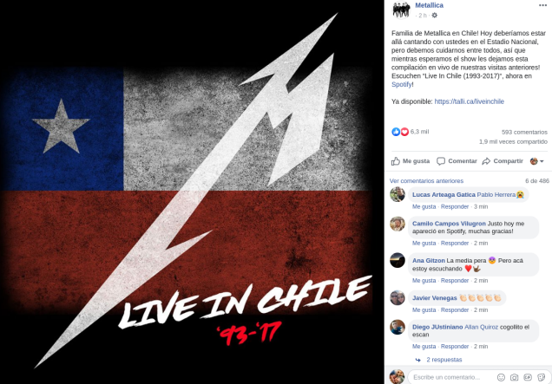The image size is (552, 384).
Task: Click Responder under Javier Venegas comment
Action: coord(455,309)
